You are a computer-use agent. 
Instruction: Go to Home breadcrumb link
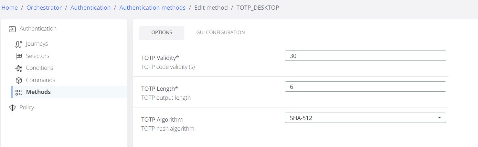[x=10, y=8]
